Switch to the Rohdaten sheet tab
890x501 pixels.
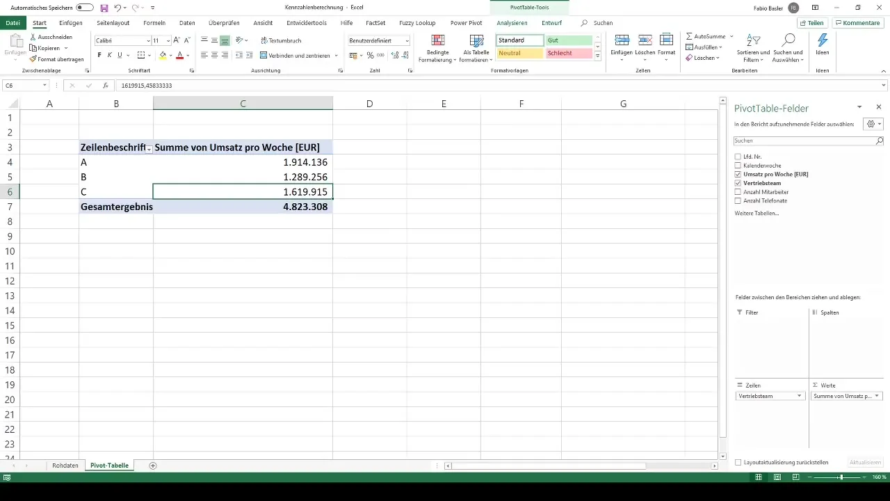[x=65, y=465]
